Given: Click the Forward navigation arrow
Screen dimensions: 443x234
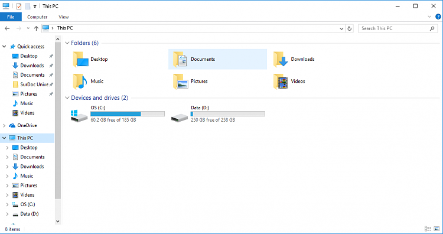Looking at the screenshot, I should pos(19,28).
